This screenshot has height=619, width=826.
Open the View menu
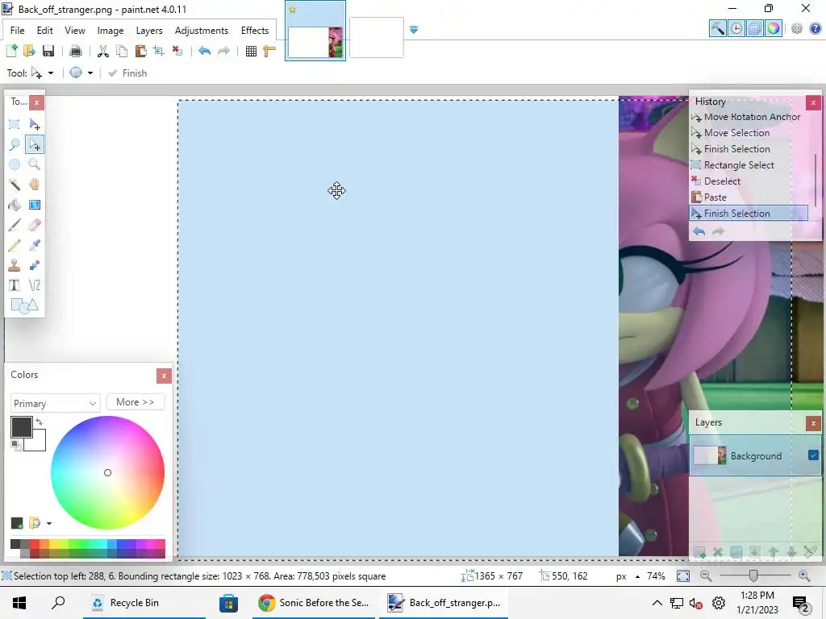pyautogui.click(x=75, y=31)
